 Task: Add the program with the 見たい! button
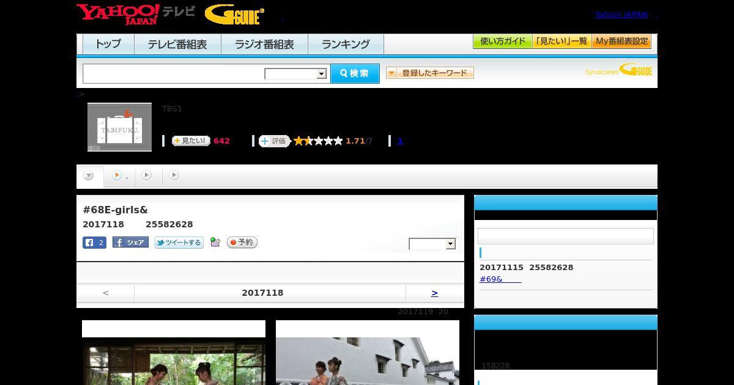coord(191,141)
